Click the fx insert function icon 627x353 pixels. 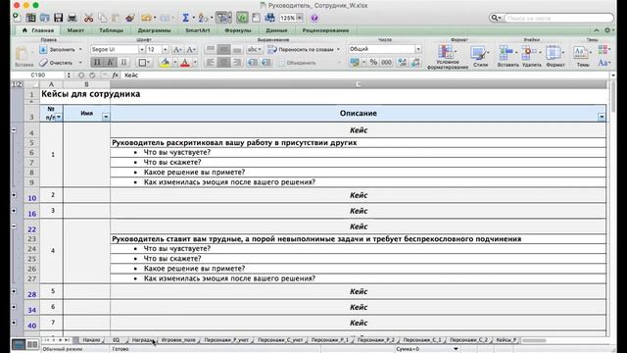(116, 75)
